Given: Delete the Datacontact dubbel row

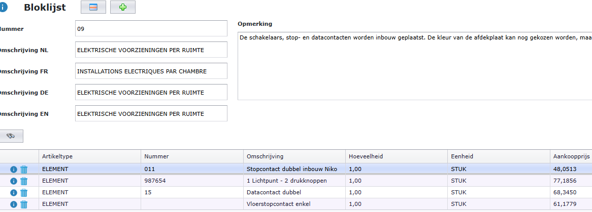Looking at the screenshot, I should (24, 193).
